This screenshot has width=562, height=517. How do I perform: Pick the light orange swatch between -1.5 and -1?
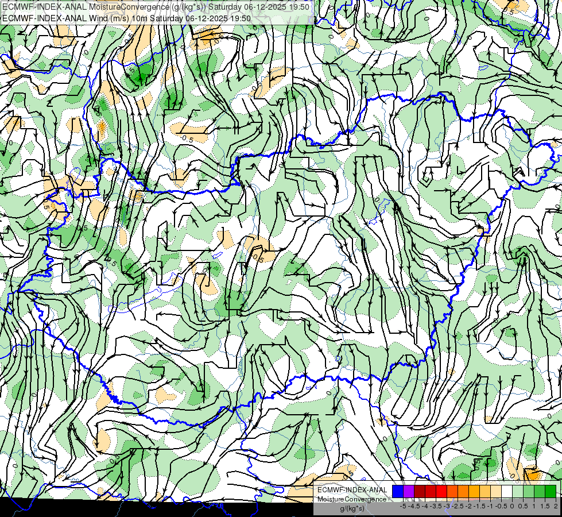pos(485,491)
